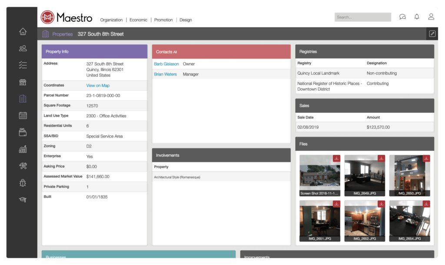Select the Contacts people icon in the sidebar
445x265 pixels.
click(22, 48)
